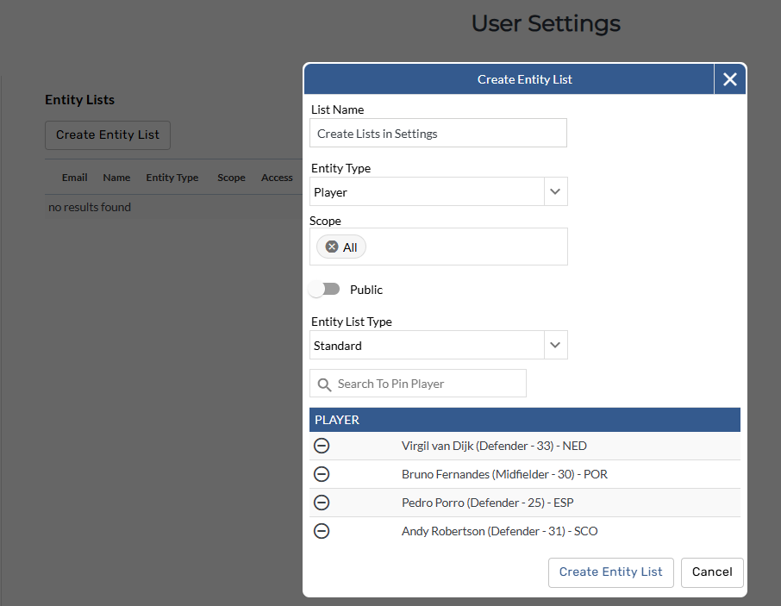Remove Bruno Fernandes using the minus icon
The image size is (781, 606).
pos(322,474)
